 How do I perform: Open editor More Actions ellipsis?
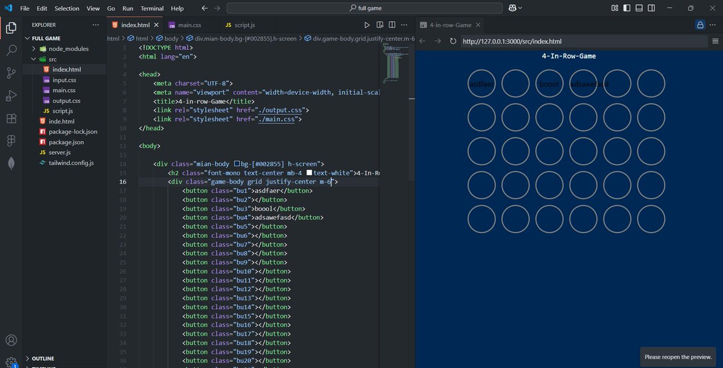click(405, 25)
